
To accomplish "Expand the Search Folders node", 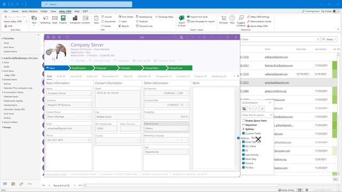I will [x=2, y=122].
